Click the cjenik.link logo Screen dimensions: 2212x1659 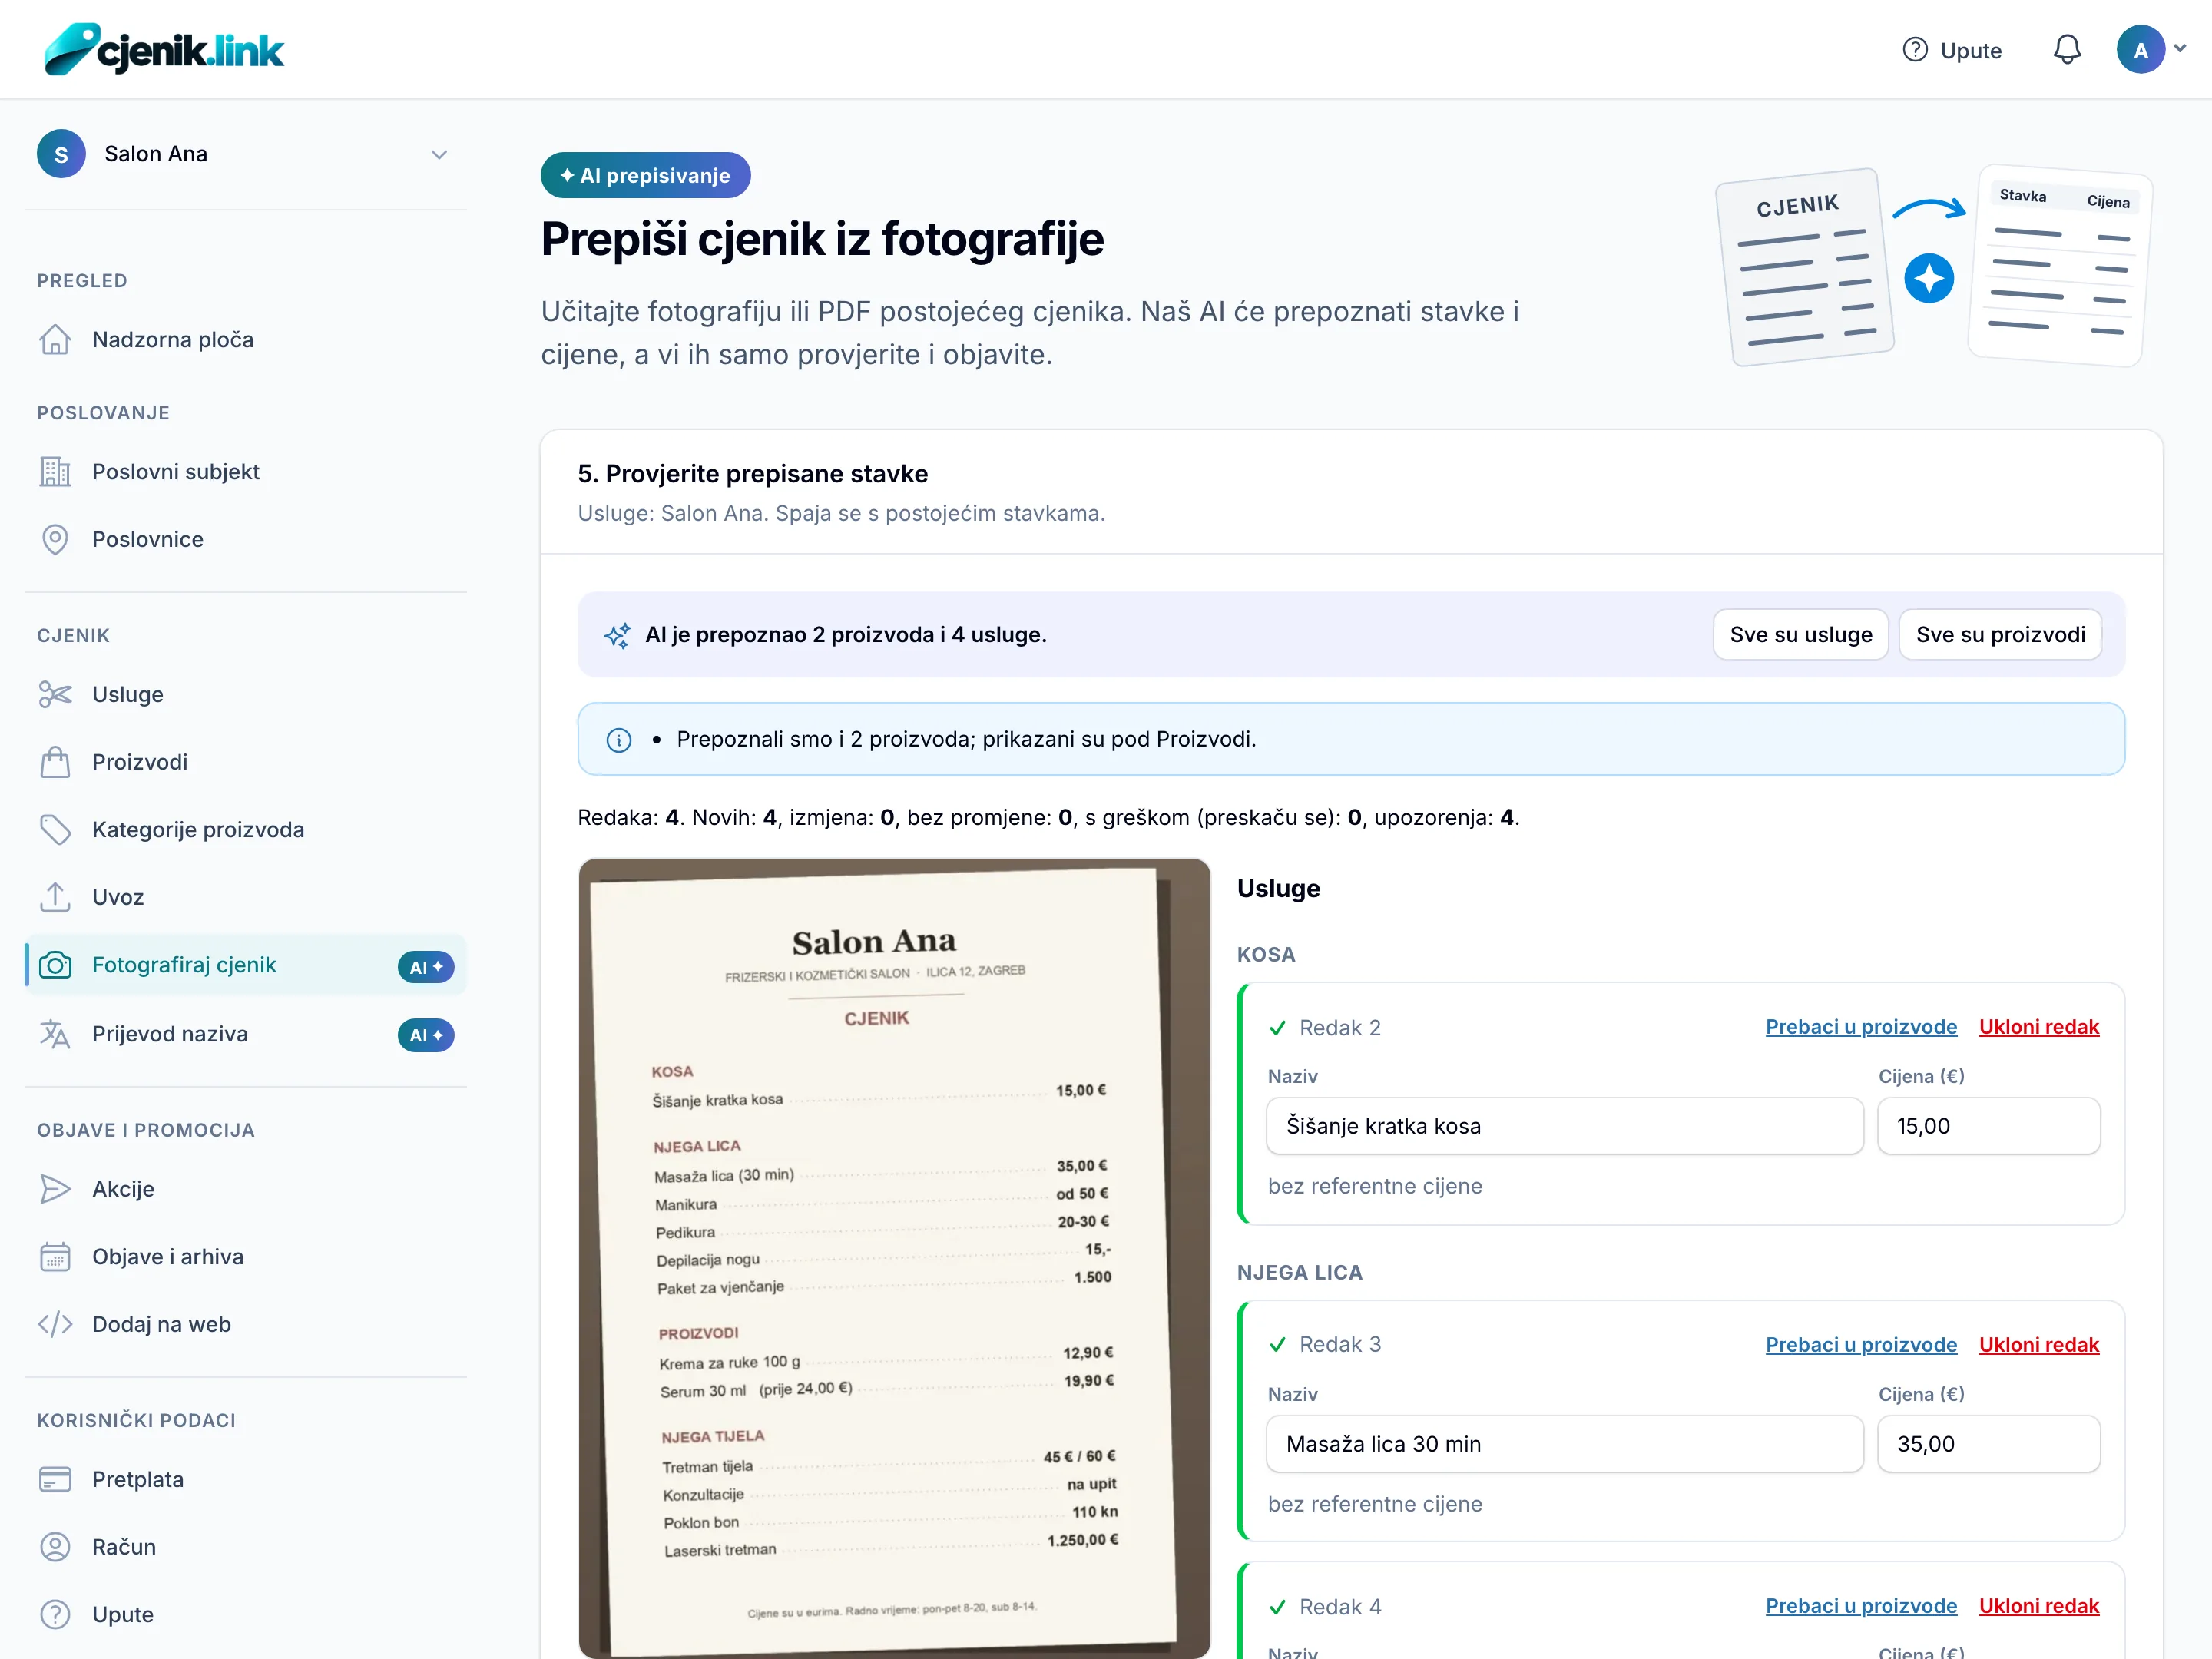165,49
